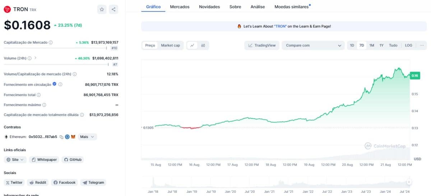Show info icon for Fornecimento máximo
The width and height of the screenshot is (431, 196).
[x=44, y=105]
